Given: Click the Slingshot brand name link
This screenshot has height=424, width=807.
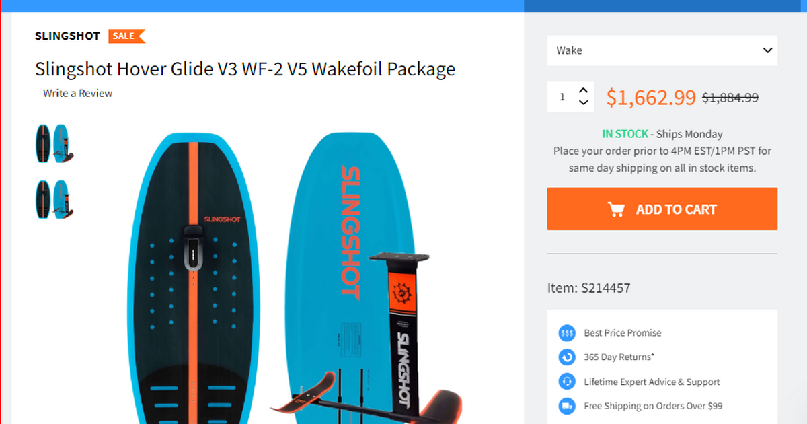Looking at the screenshot, I should coord(67,36).
